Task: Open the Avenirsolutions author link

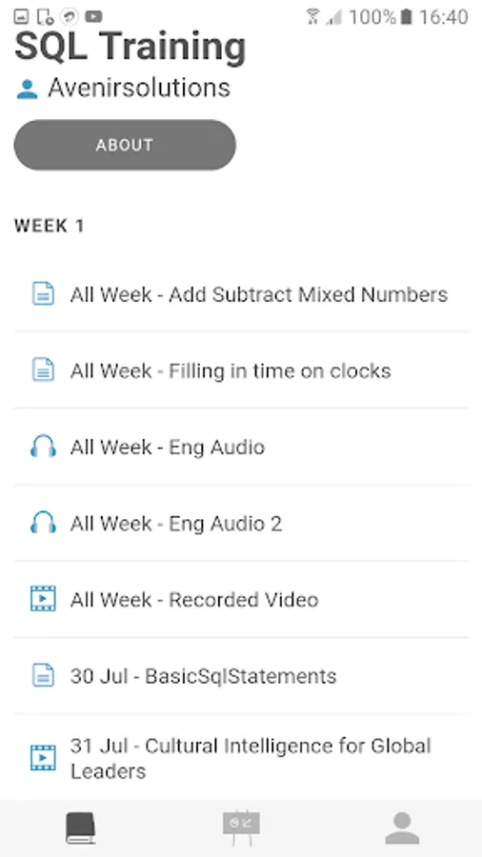Action: pos(139,88)
